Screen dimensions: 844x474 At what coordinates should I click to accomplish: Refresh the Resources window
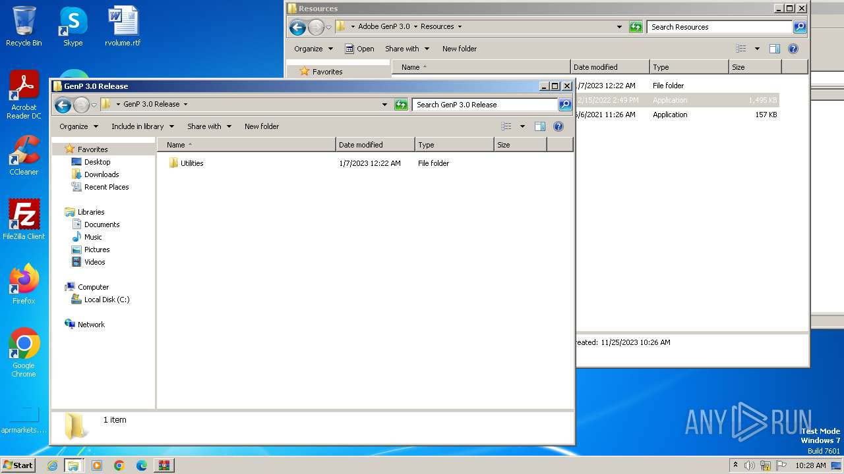pyautogui.click(x=636, y=27)
